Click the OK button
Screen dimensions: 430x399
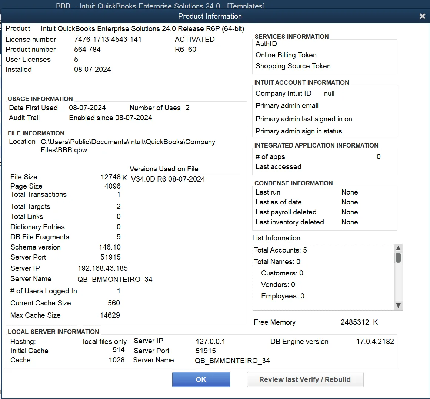(201, 379)
